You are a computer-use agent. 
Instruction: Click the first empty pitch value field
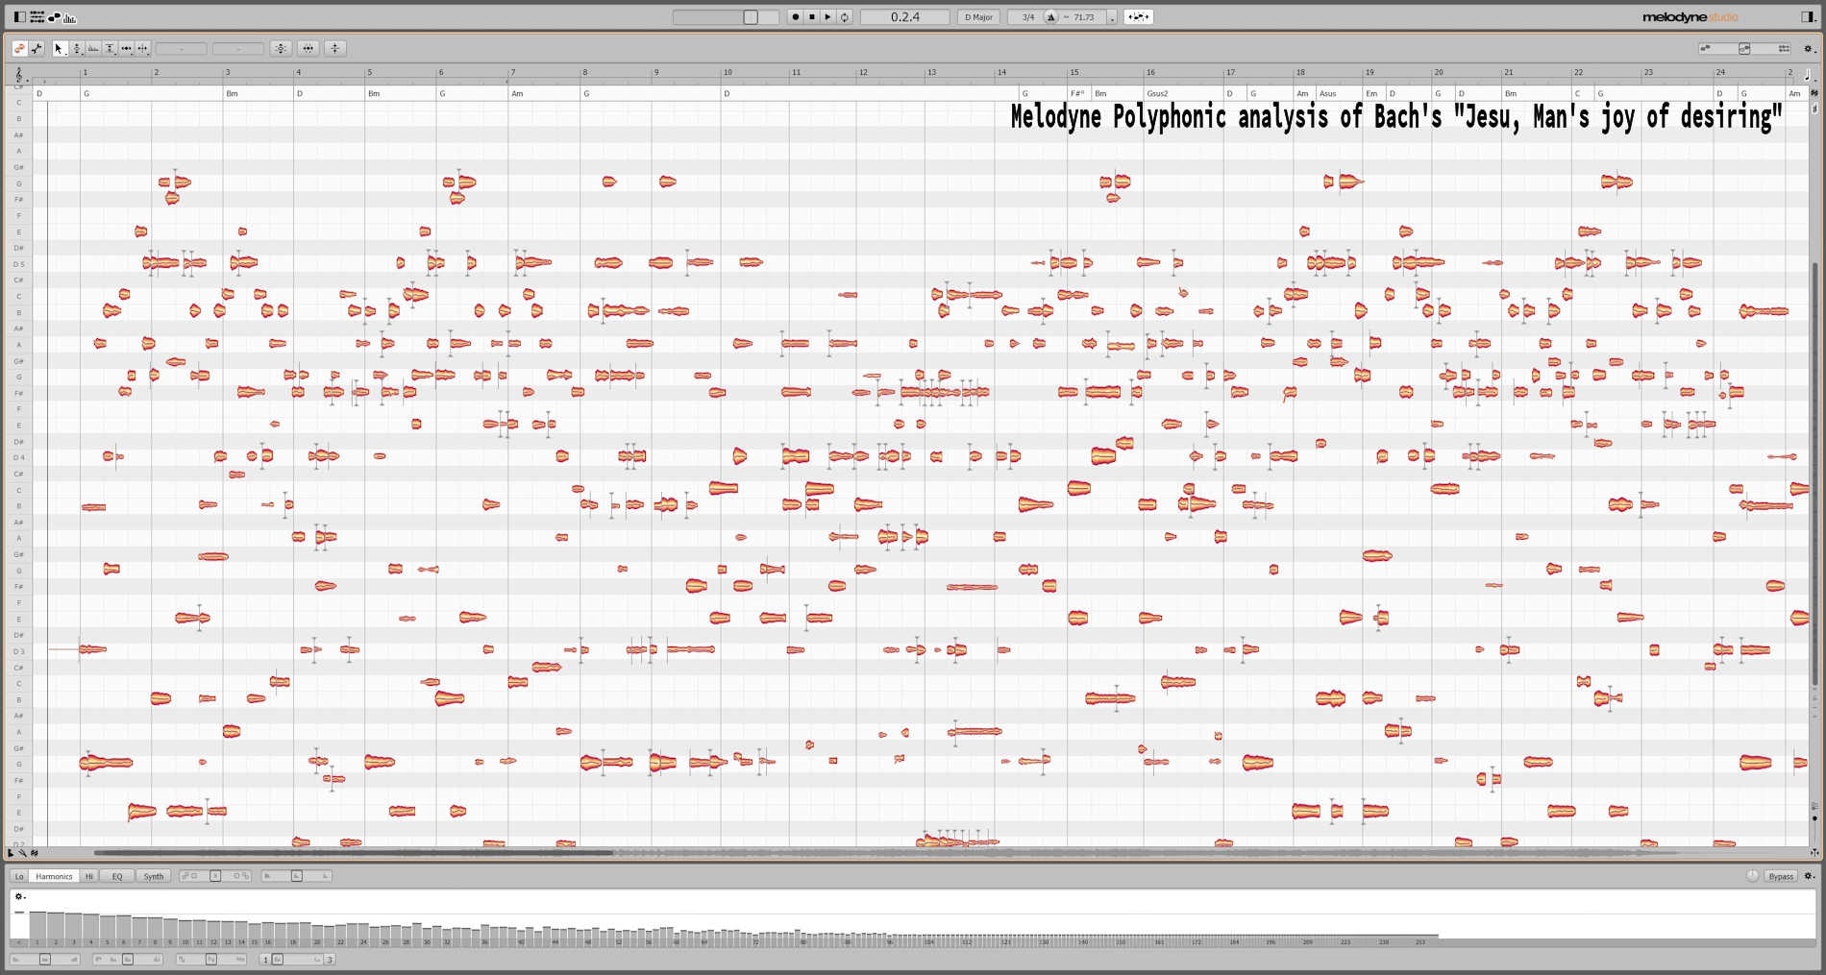(182, 48)
